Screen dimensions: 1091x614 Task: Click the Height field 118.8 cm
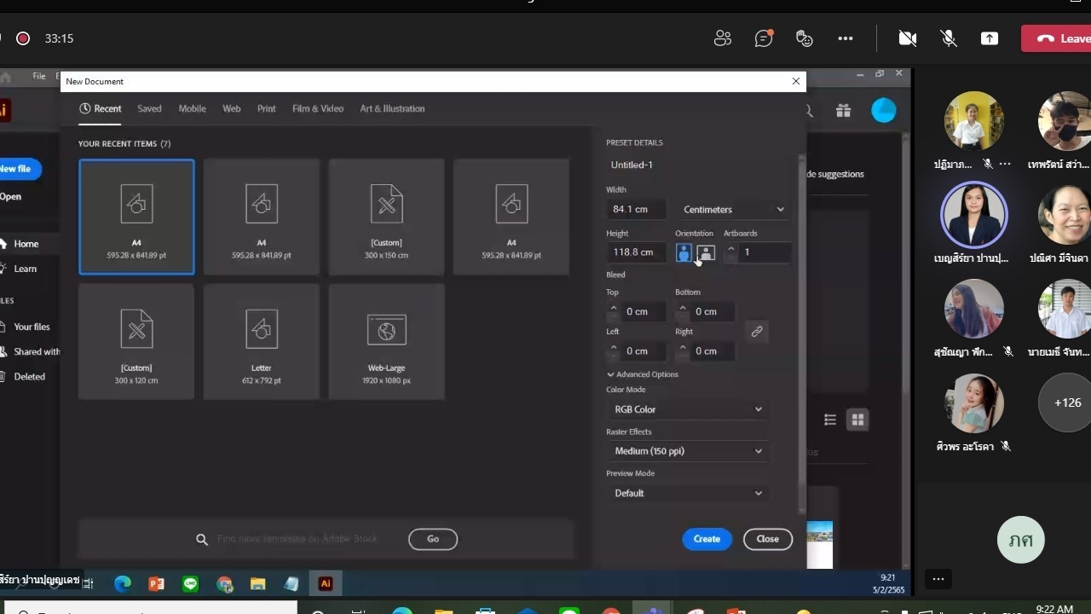click(x=636, y=252)
